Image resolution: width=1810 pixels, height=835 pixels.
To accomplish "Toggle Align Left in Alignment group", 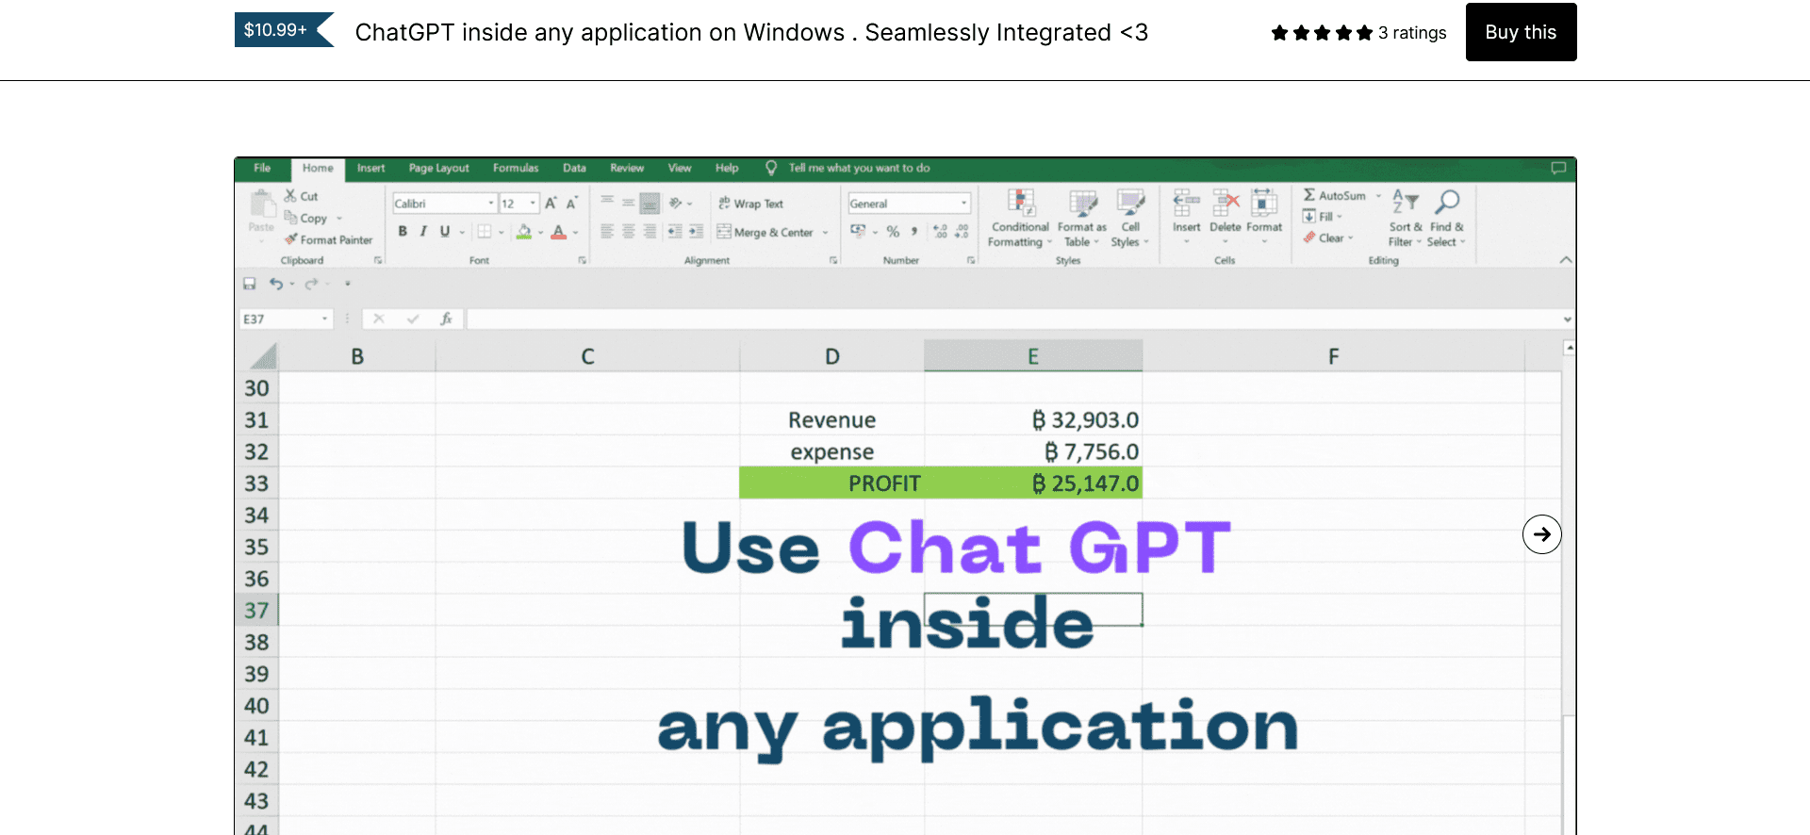I will pyautogui.click(x=607, y=232).
